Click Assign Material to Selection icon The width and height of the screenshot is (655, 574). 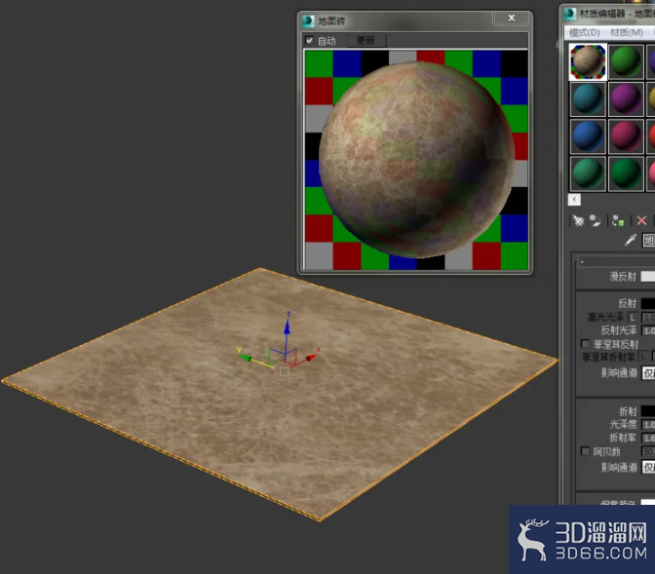618,220
